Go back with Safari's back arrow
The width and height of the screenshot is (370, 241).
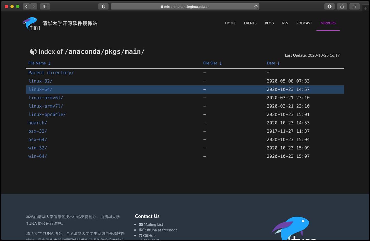tap(26, 6)
